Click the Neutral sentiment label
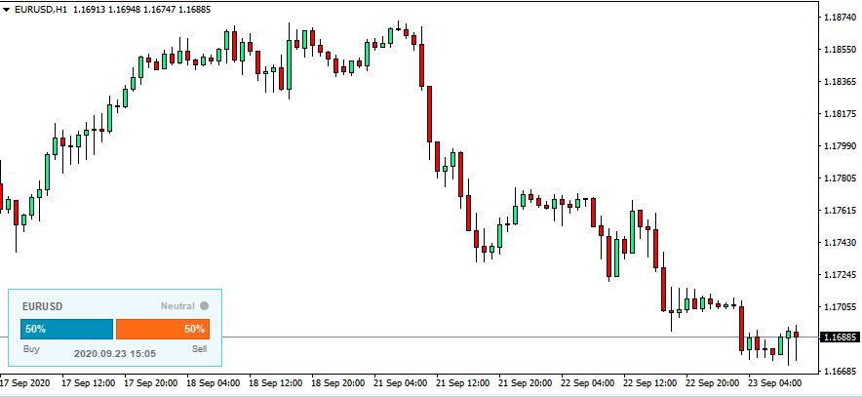 (x=177, y=305)
